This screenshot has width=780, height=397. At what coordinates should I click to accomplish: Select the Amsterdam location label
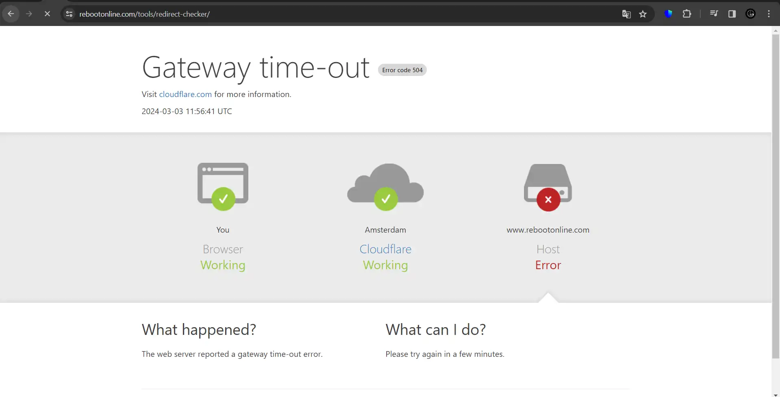tap(385, 230)
